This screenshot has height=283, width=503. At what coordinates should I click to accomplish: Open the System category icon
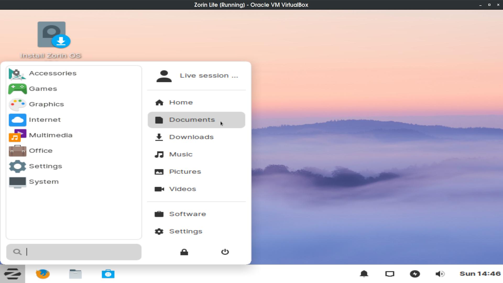[18, 181]
